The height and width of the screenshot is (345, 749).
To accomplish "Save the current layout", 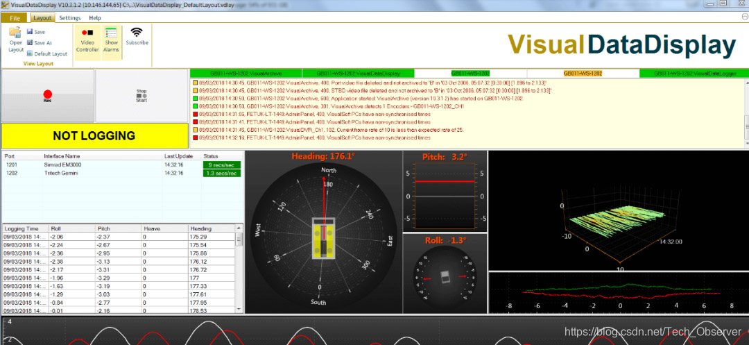I will click(x=36, y=32).
